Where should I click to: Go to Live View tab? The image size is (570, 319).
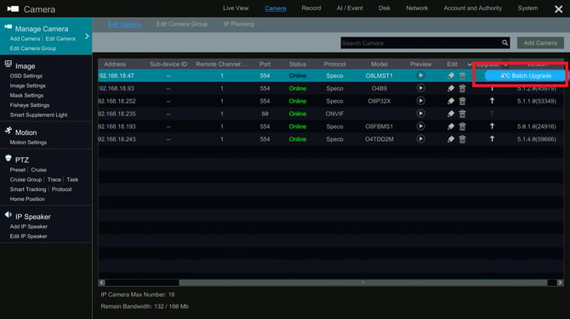pyautogui.click(x=236, y=8)
